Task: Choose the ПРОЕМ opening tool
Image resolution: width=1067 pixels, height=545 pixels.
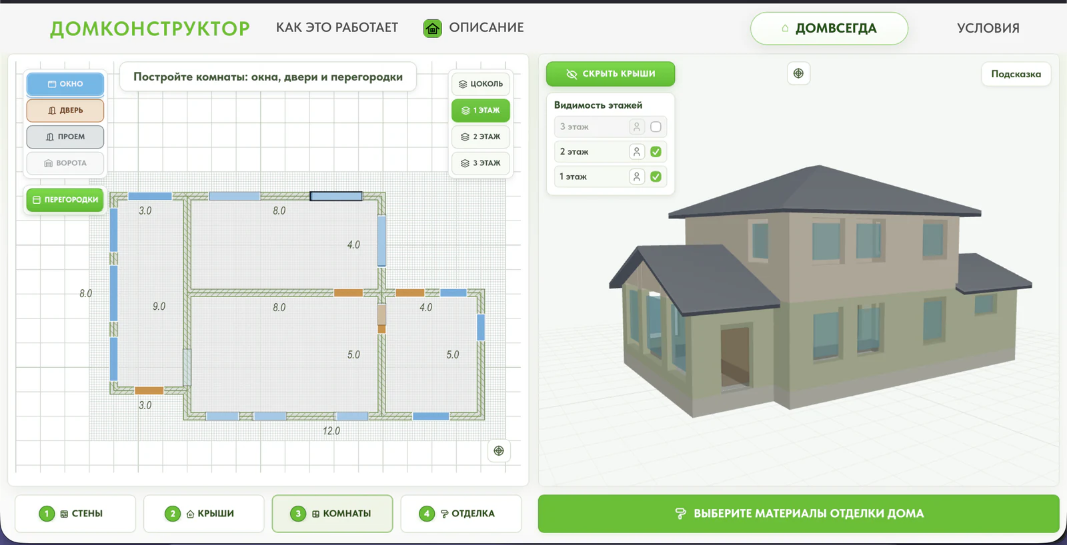Action: pos(65,137)
